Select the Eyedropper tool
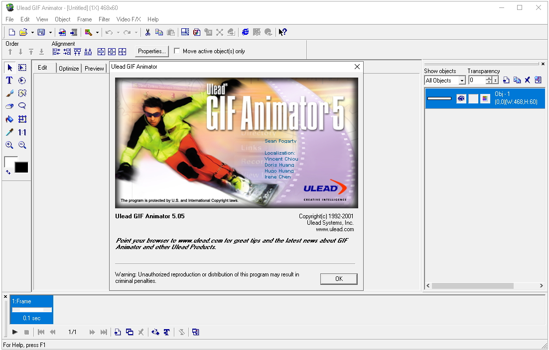Image resolution: width=549 pixels, height=350 pixels. (x=10, y=132)
